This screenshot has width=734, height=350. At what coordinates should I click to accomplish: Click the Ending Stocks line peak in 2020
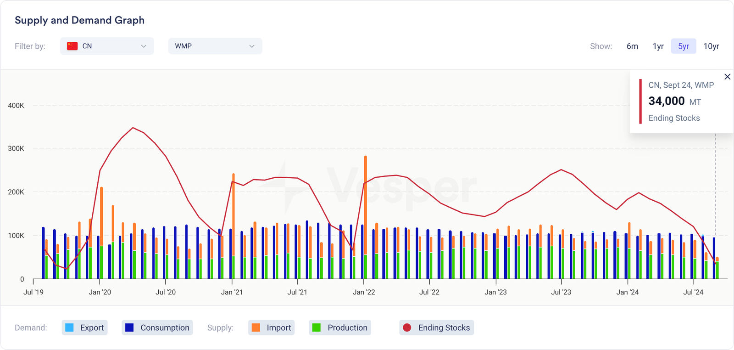[x=133, y=128]
